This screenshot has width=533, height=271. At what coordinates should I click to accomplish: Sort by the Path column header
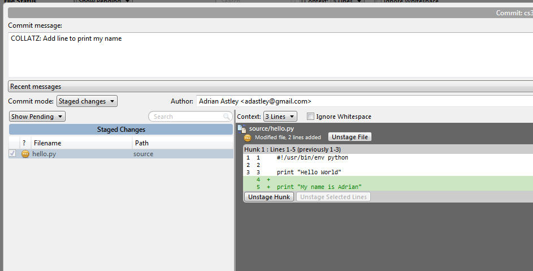pos(183,143)
